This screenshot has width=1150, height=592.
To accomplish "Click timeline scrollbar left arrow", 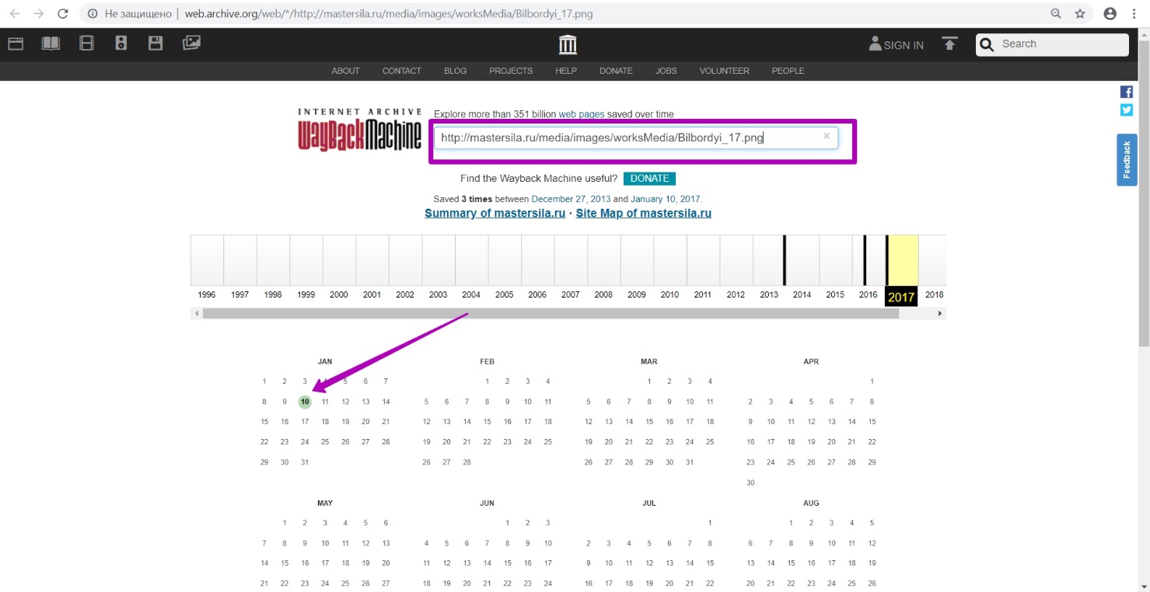I will (197, 314).
